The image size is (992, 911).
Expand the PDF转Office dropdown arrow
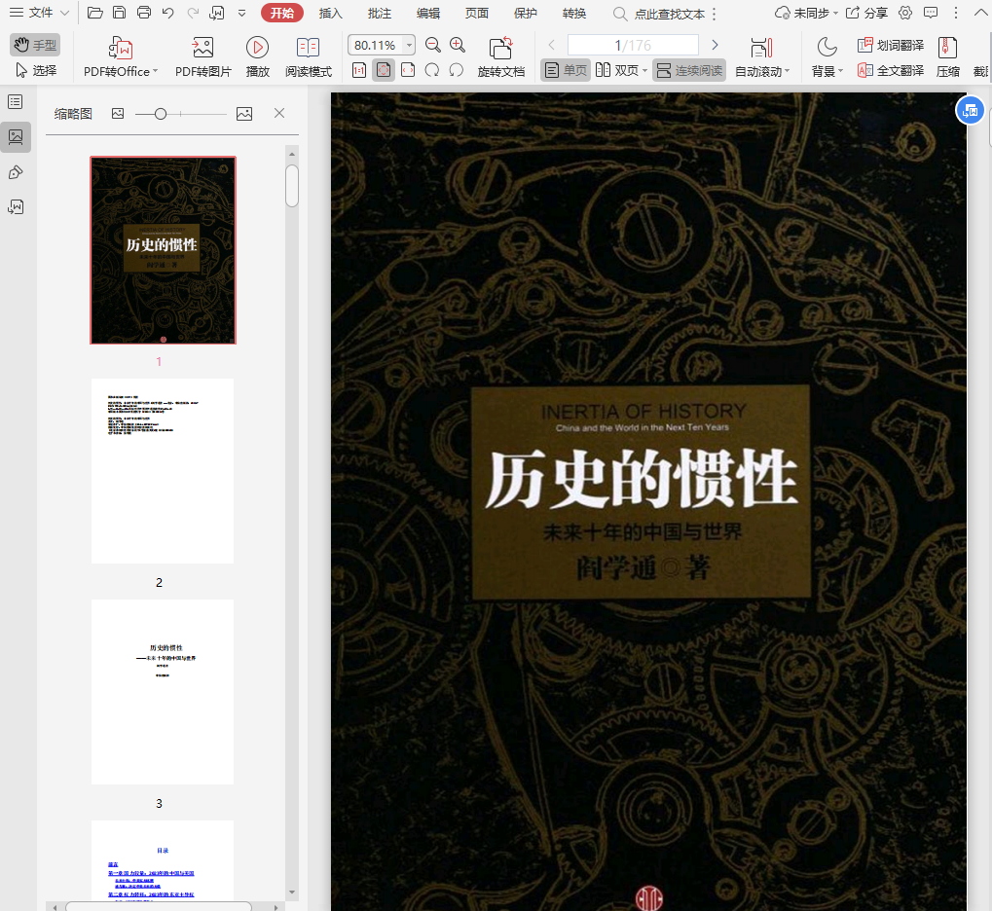tap(155, 71)
